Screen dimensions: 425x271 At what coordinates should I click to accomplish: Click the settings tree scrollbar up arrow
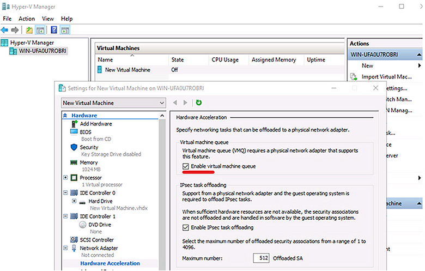tap(162, 116)
